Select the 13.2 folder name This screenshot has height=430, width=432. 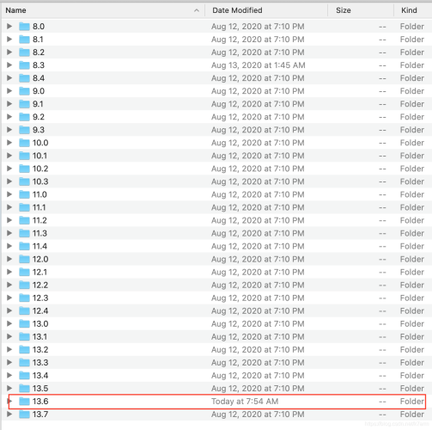click(40, 350)
